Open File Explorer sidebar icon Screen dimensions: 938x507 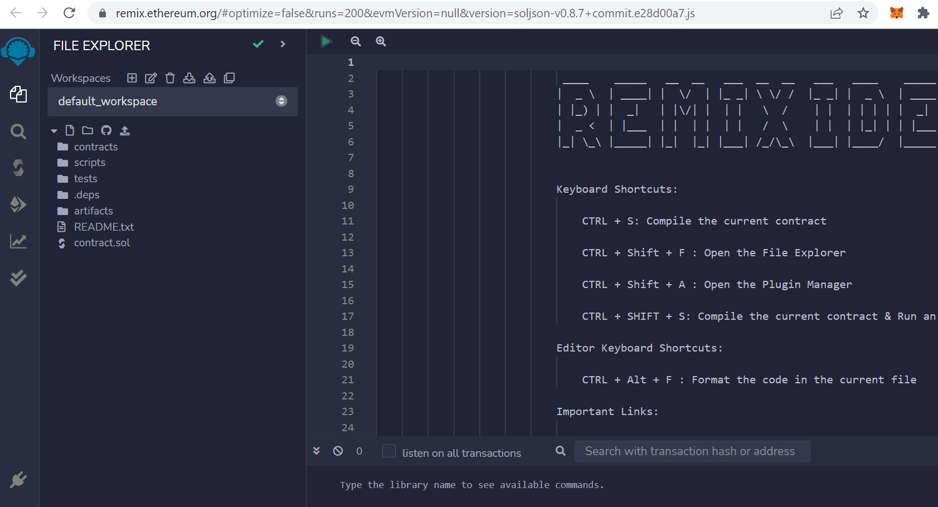(18, 94)
